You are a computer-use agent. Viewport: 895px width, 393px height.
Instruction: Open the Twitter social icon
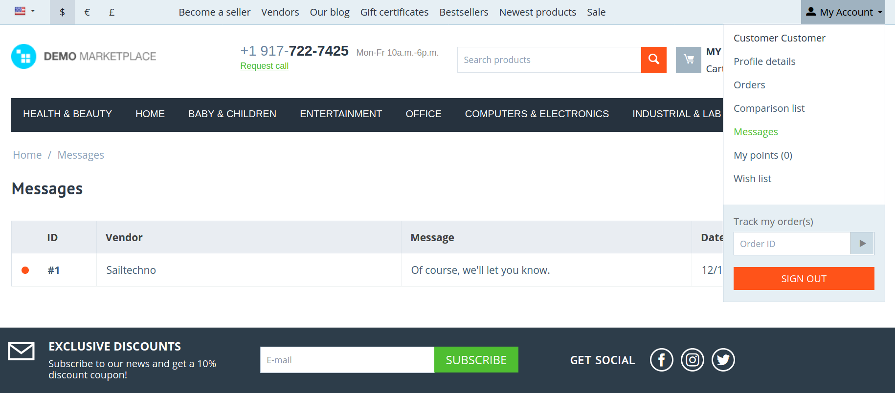(723, 360)
